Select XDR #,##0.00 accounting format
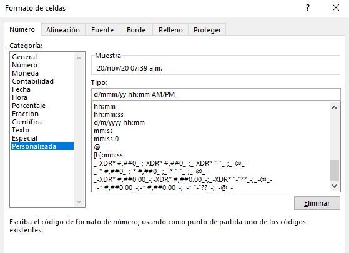The height and width of the screenshot is (253, 349). point(210,179)
